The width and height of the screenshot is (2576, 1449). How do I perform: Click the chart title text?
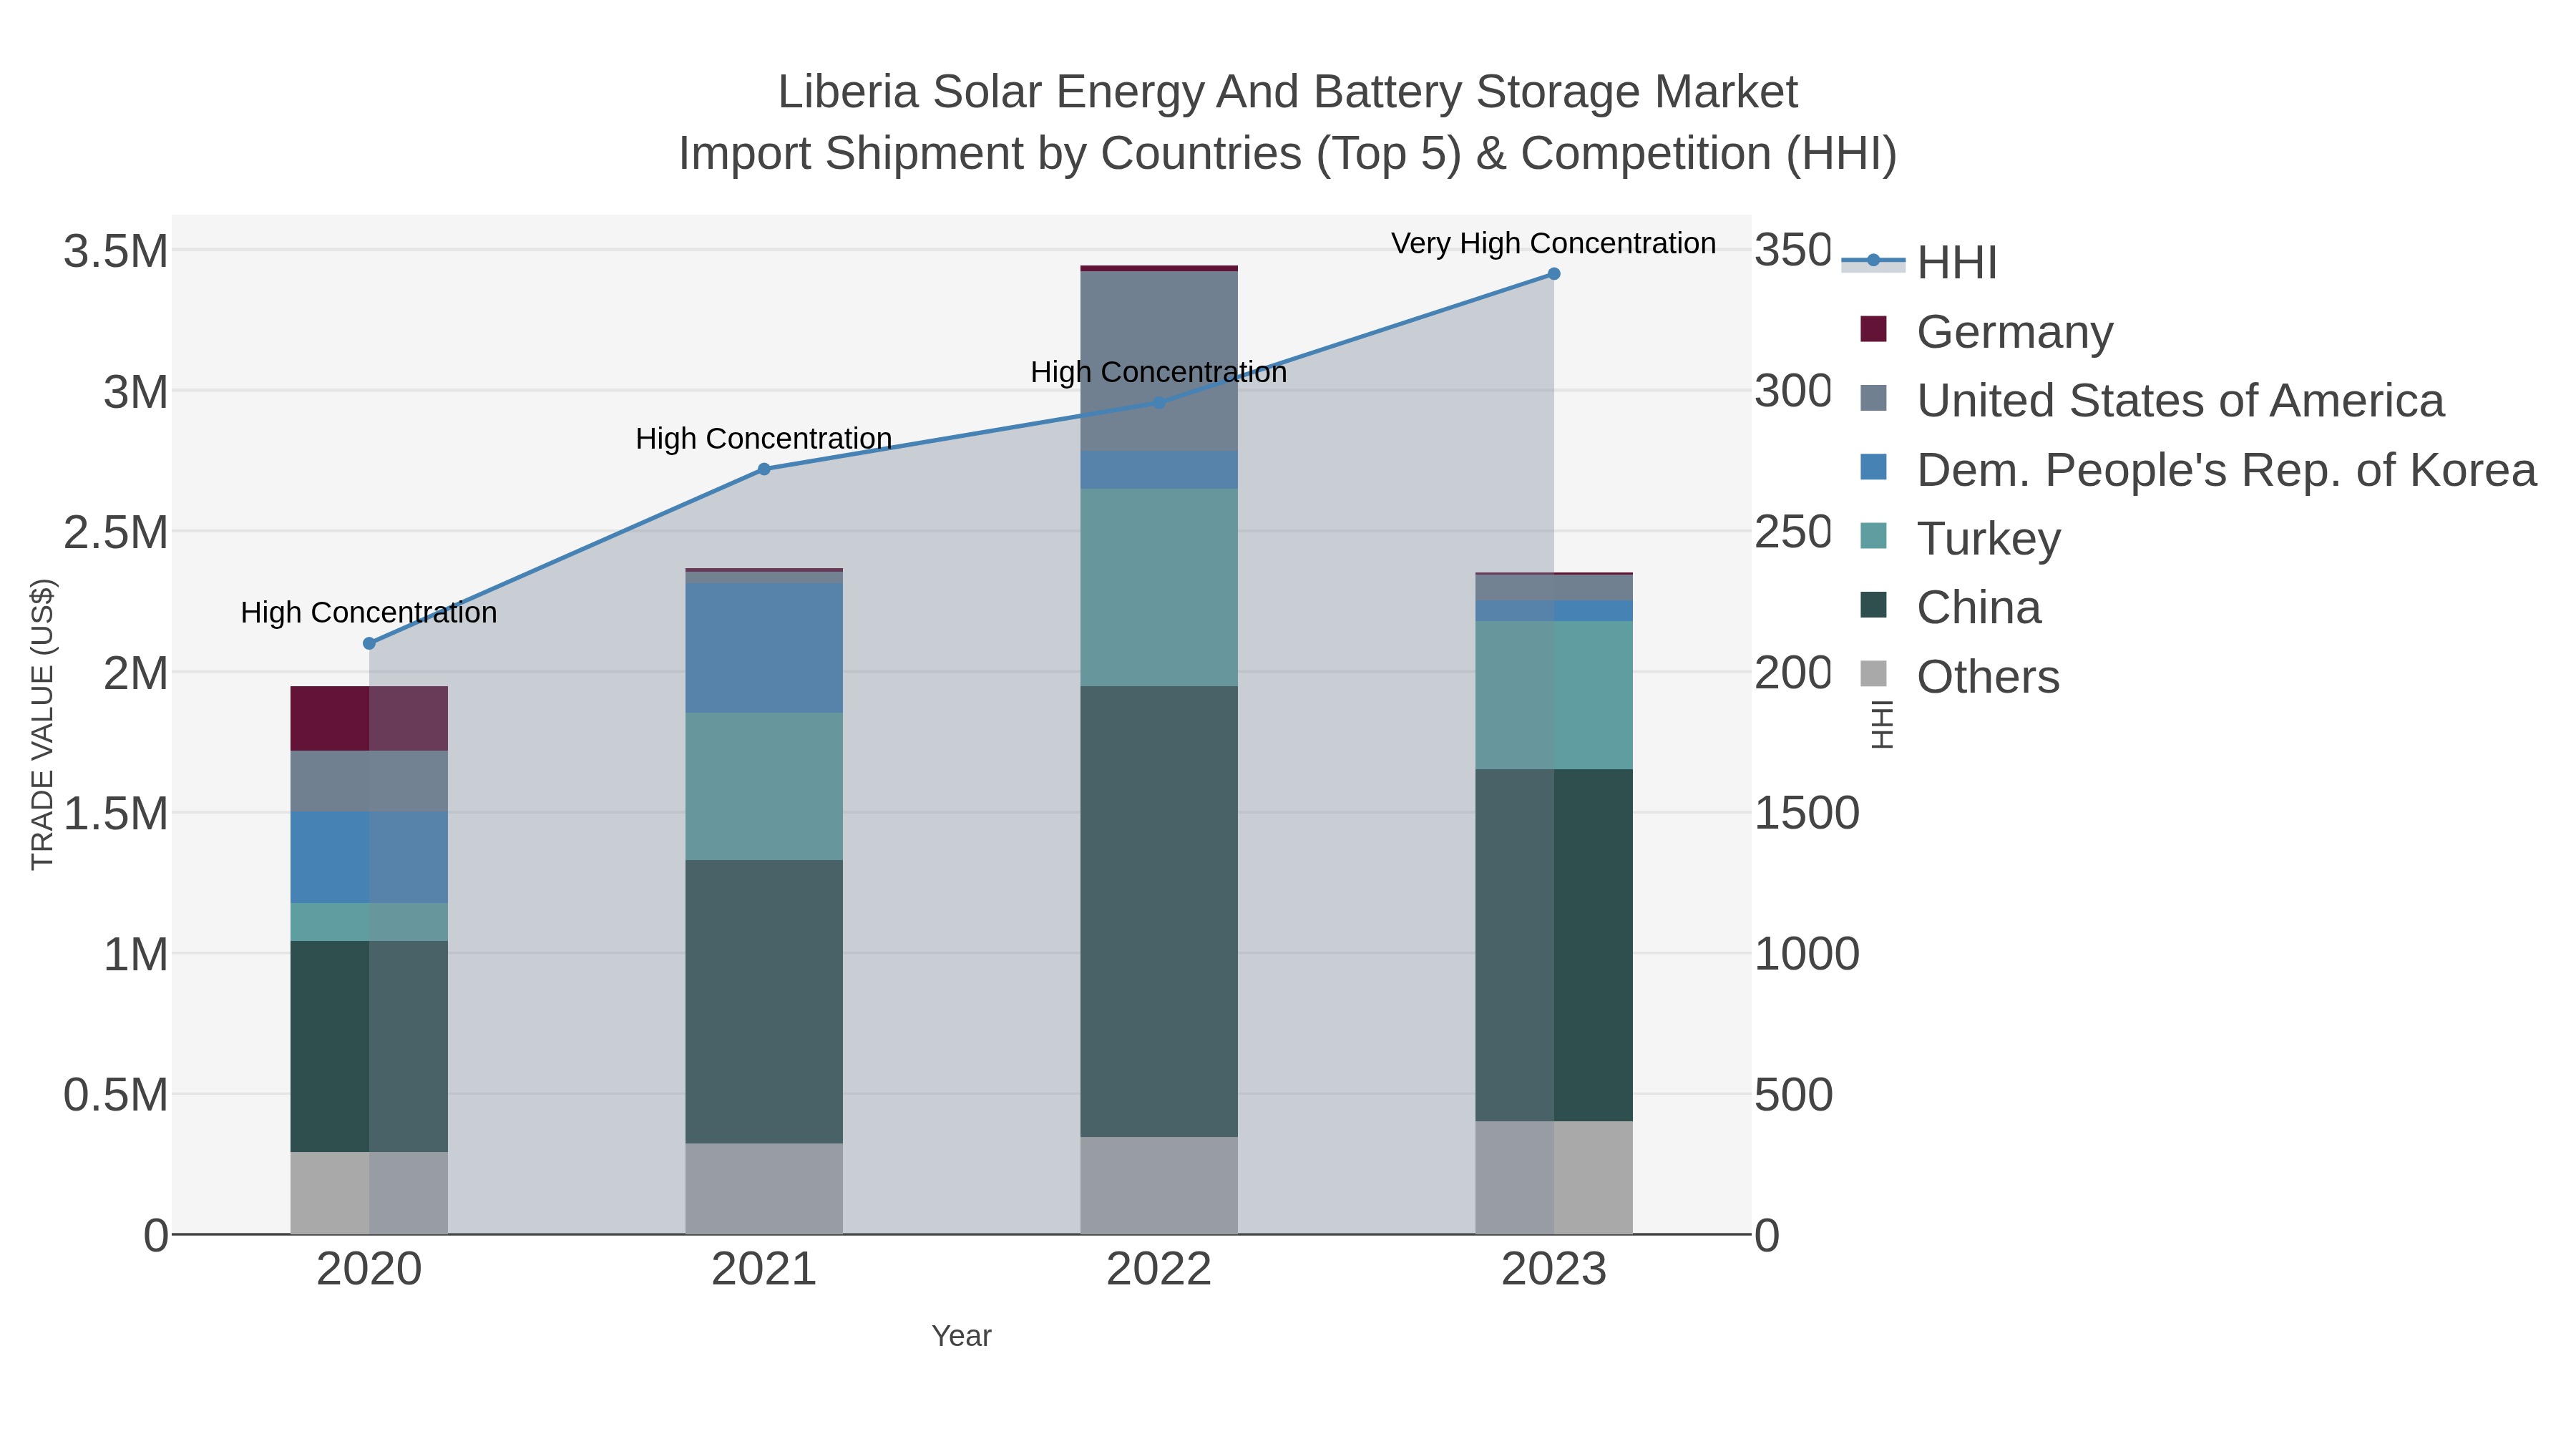(1288, 123)
